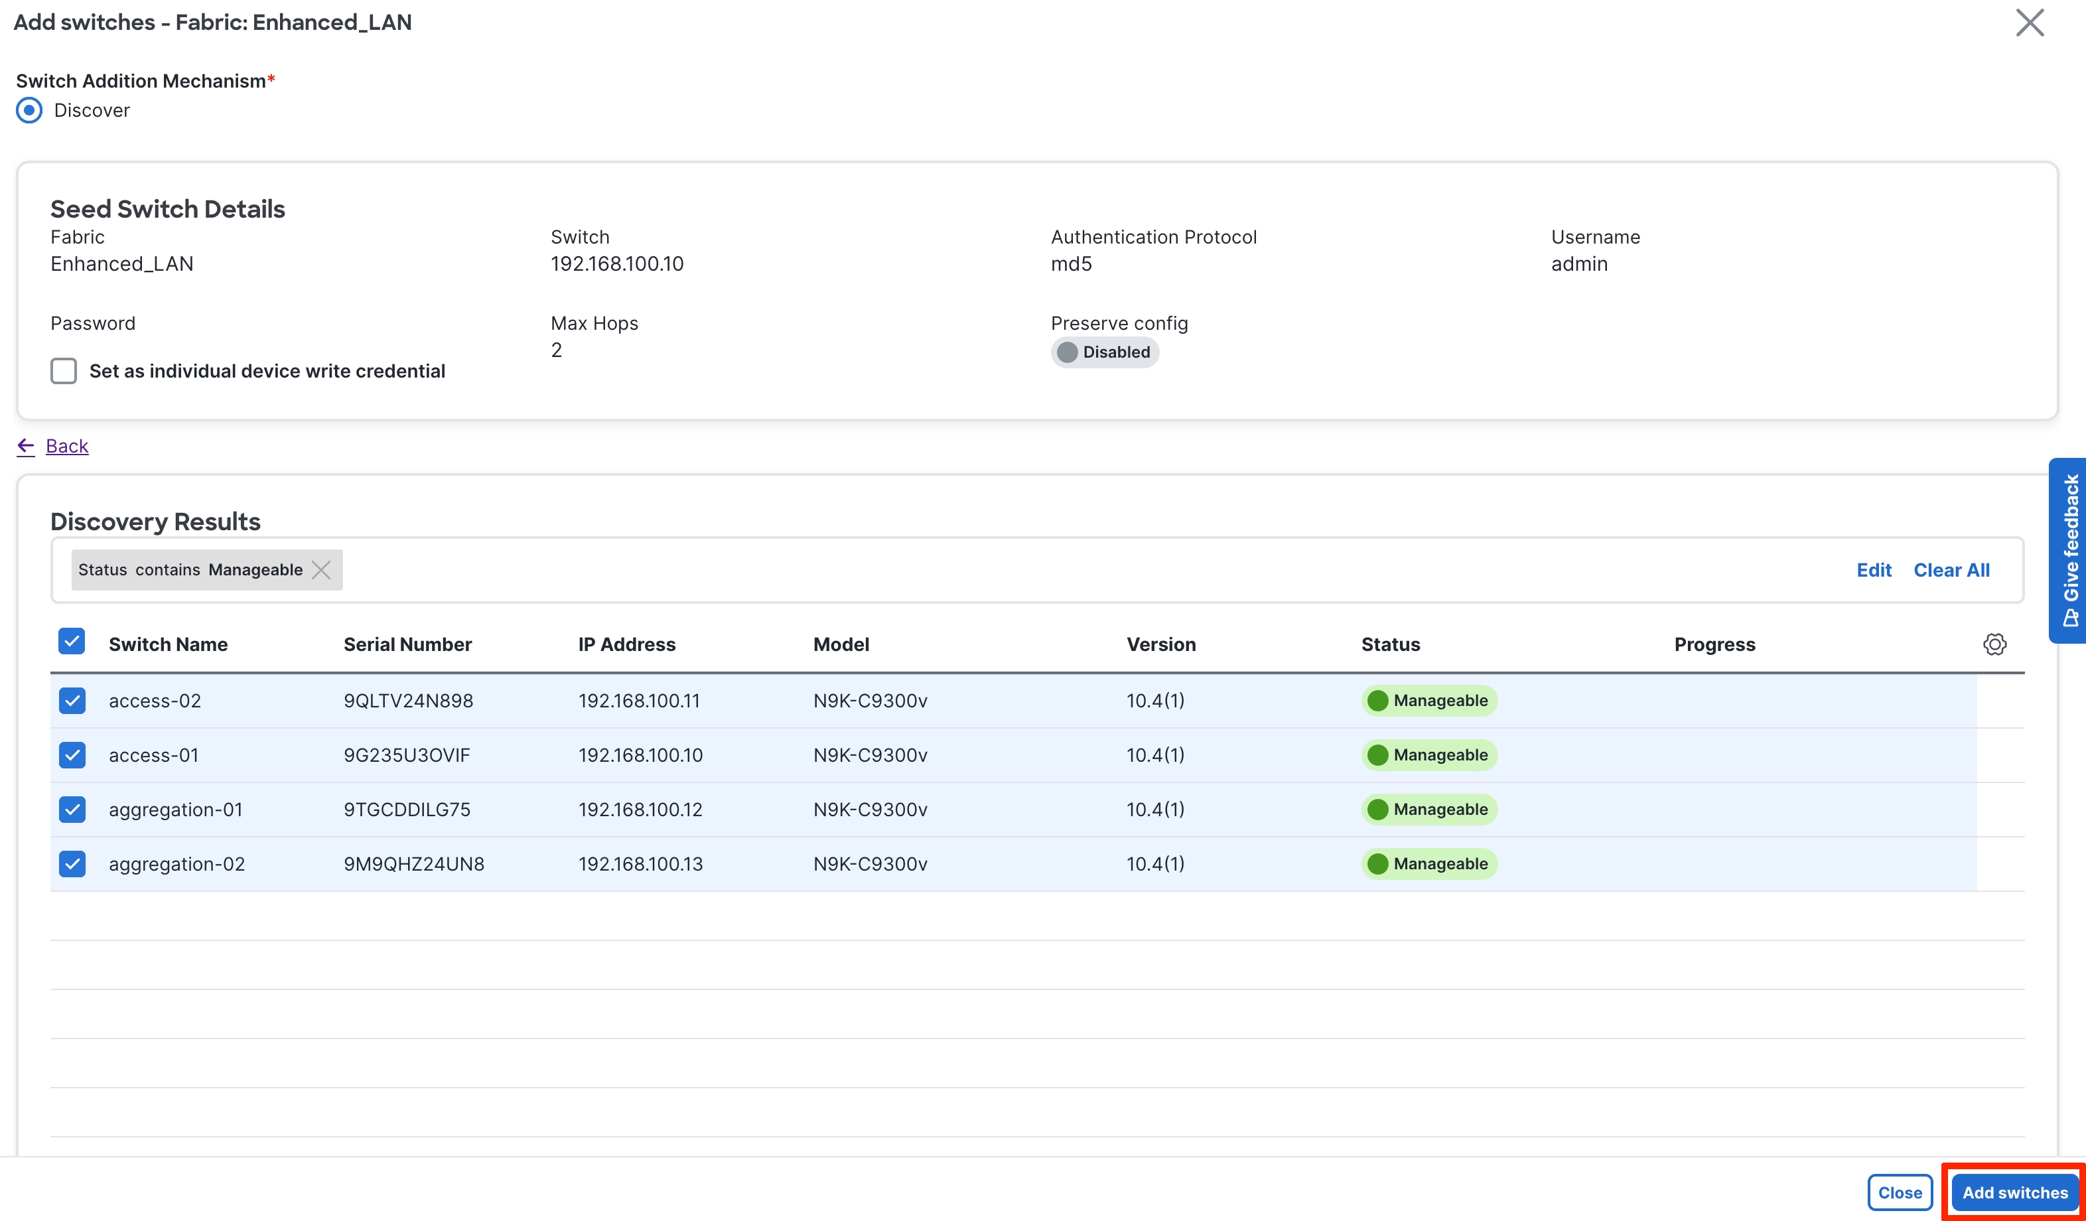
Task: Uncheck the access-02 row checkbox
Action: pyautogui.click(x=72, y=700)
